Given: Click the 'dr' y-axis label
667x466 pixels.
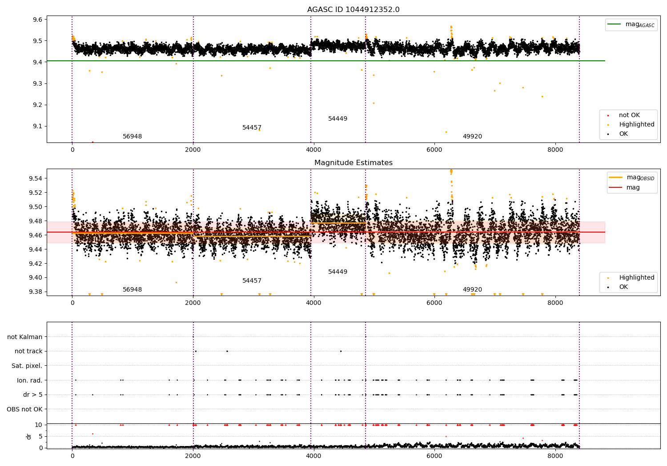Looking at the screenshot, I should (x=29, y=436).
